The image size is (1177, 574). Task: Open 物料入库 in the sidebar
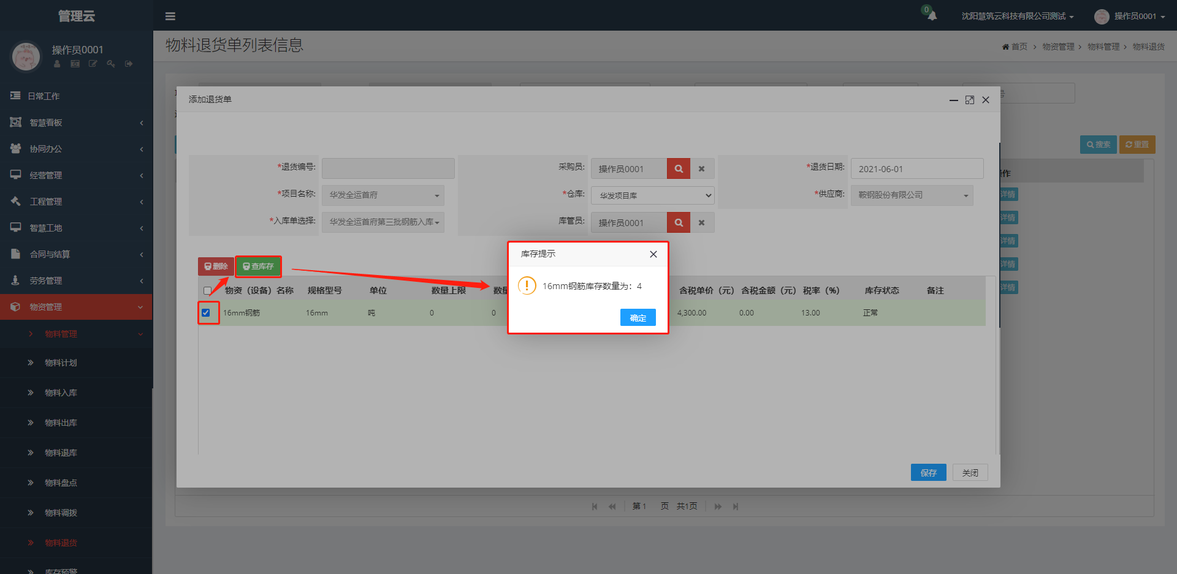pos(76,393)
